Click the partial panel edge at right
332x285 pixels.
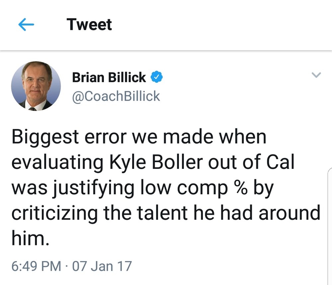click(x=330, y=226)
